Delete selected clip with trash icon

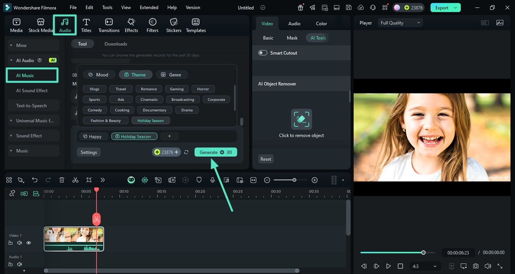pos(62,180)
